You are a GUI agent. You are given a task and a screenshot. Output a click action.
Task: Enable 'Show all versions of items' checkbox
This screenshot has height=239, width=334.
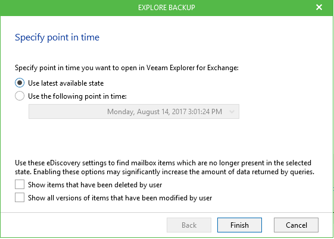coord(20,197)
